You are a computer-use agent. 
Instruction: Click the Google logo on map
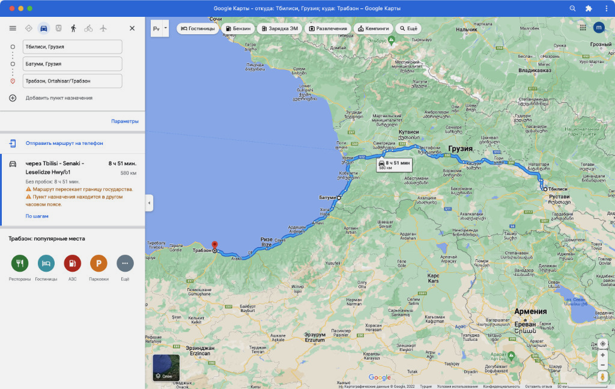pyautogui.click(x=380, y=377)
